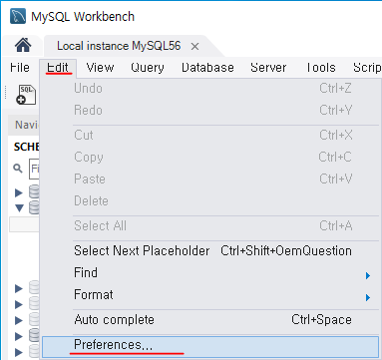Open the Find submenu
Screen dimensions: 382x360
pos(210,273)
